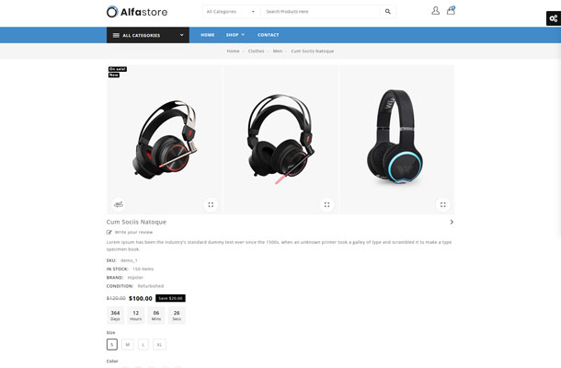
Task: Open the shopping cart icon
Action: (x=451, y=10)
